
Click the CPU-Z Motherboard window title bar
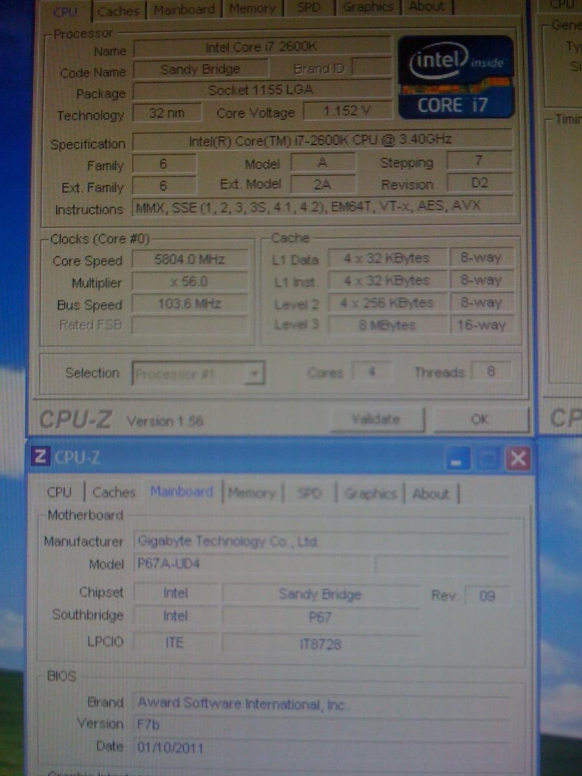281,458
